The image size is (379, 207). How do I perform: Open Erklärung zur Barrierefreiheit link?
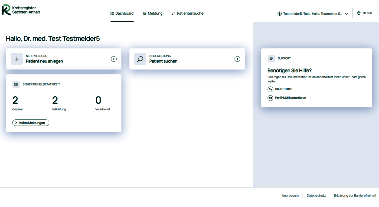pyautogui.click(x=355, y=196)
